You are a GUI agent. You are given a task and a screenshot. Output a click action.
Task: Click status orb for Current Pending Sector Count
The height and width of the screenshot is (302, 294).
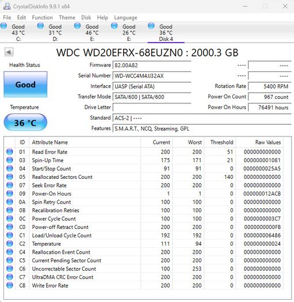click(10, 260)
